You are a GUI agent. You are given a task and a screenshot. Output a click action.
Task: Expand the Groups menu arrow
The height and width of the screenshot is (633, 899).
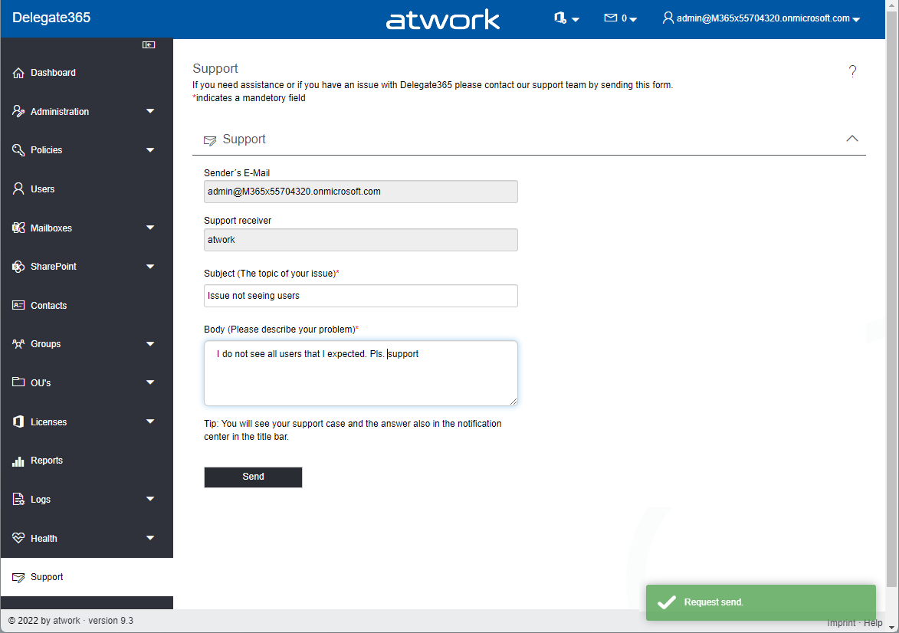pyautogui.click(x=150, y=344)
